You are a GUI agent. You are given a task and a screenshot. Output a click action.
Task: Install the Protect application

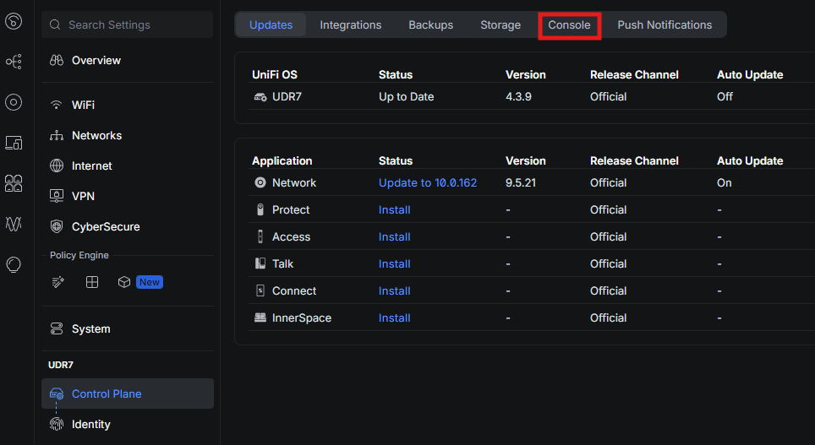pyautogui.click(x=394, y=209)
